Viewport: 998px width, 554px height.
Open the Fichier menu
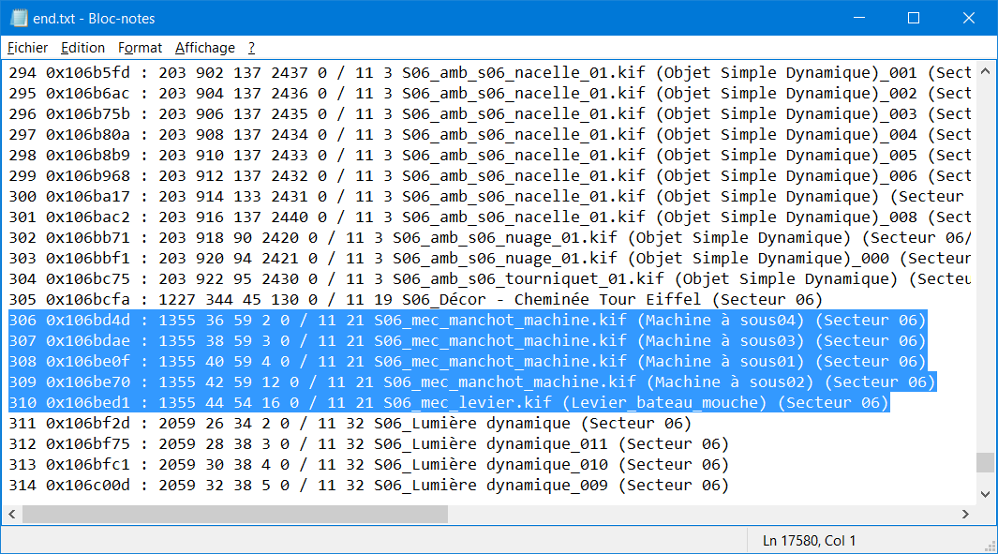pyautogui.click(x=27, y=48)
